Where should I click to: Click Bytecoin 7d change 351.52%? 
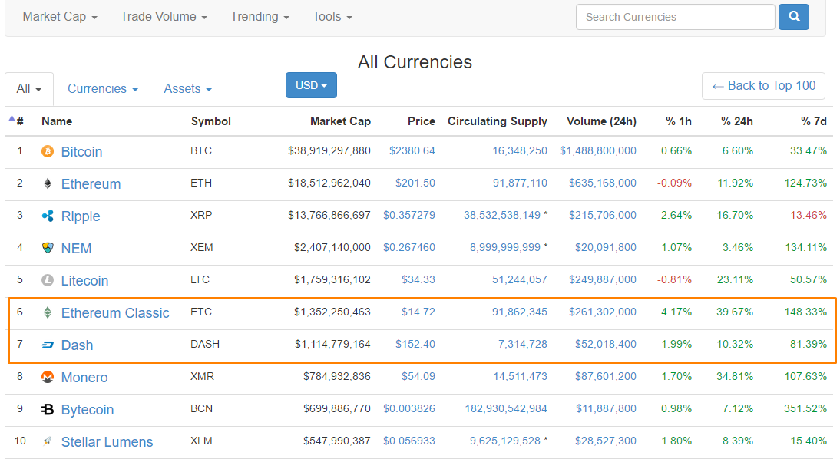(x=805, y=408)
